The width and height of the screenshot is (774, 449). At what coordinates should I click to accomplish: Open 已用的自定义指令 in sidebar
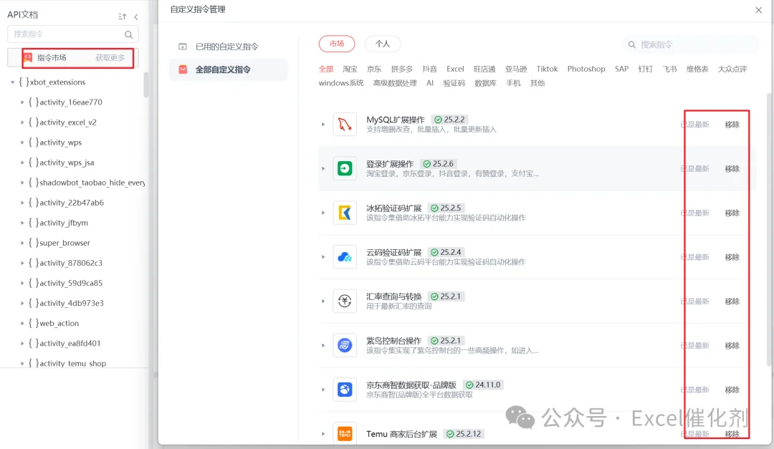[228, 47]
